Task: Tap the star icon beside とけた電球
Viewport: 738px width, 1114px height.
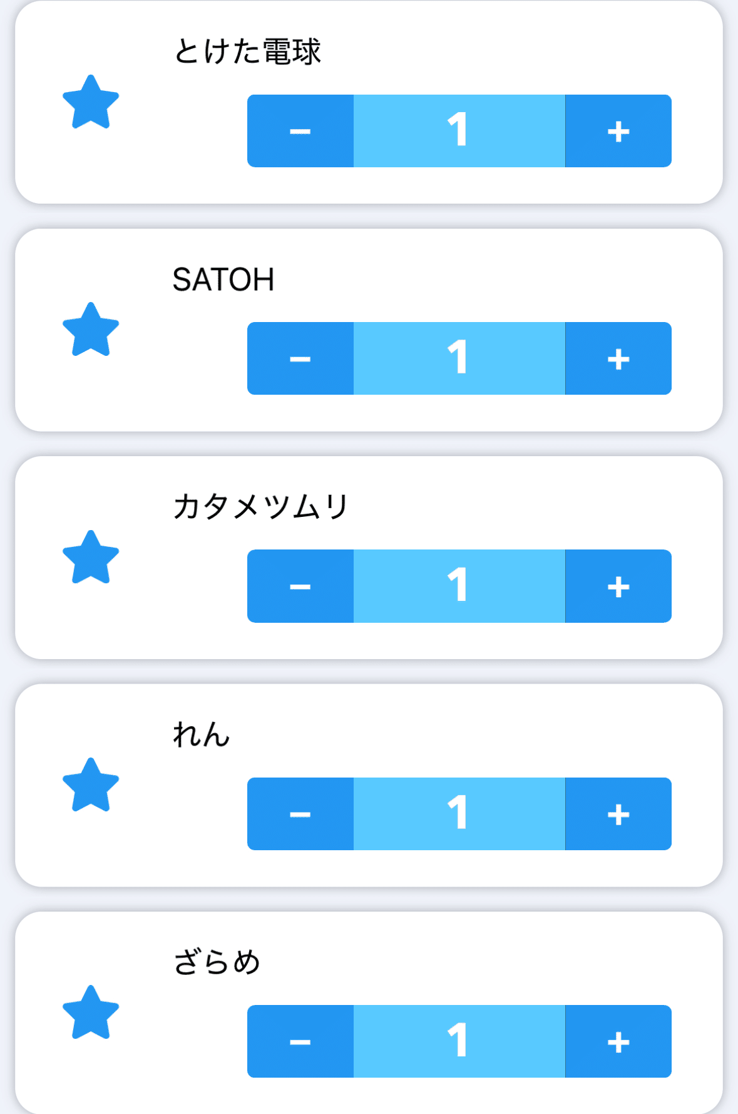Action: [91, 102]
